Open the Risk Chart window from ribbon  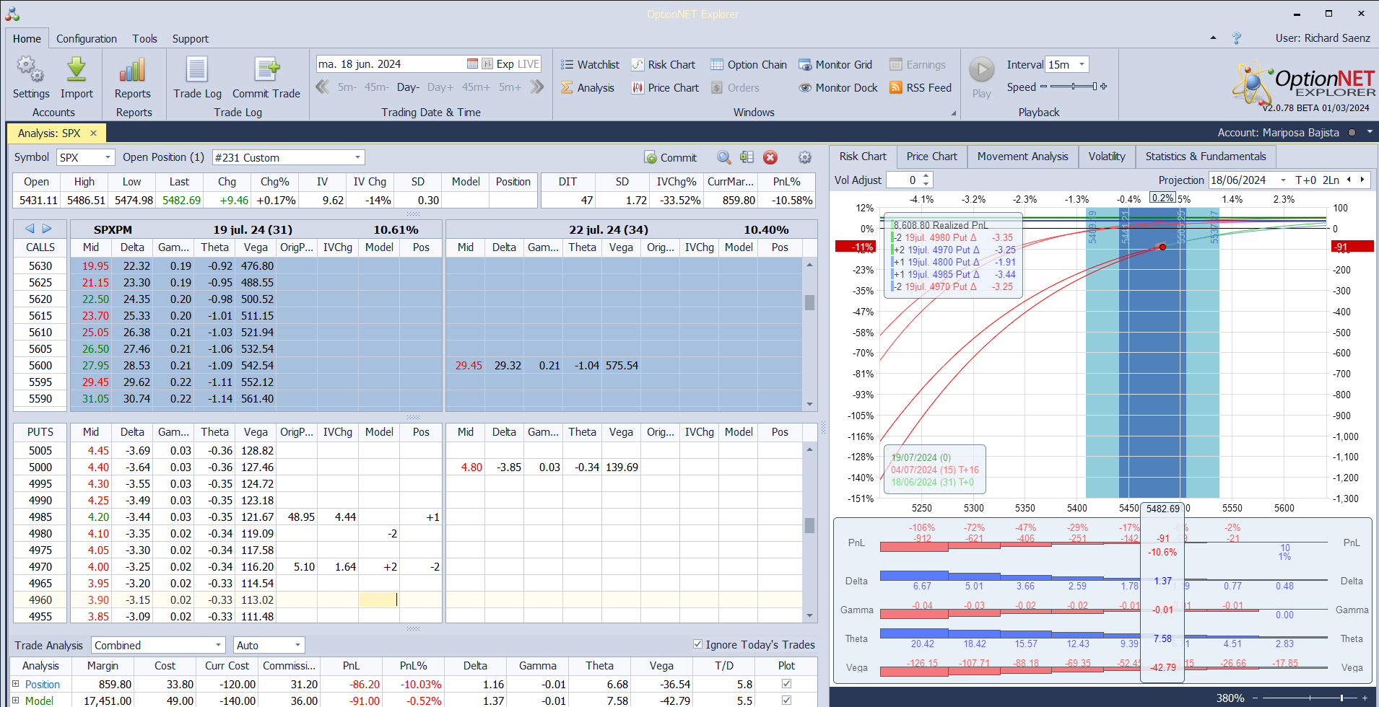tap(663, 64)
